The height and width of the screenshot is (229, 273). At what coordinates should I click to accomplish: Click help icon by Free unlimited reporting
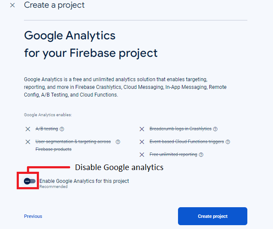[201, 155]
